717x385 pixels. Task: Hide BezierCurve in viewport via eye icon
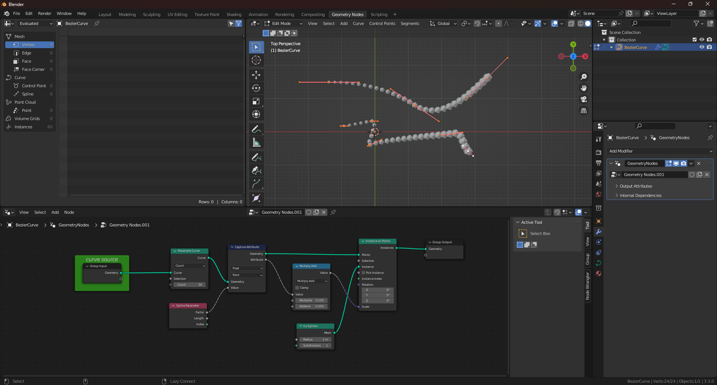702,47
